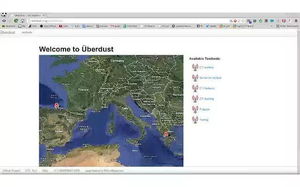Click the Help link in the footer
Screen dimensions: 300x187
45,171
